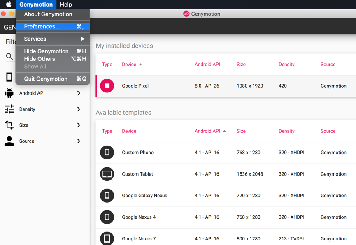Sort installed devices by Type
This screenshot has width=356, height=245.
pos(107,65)
